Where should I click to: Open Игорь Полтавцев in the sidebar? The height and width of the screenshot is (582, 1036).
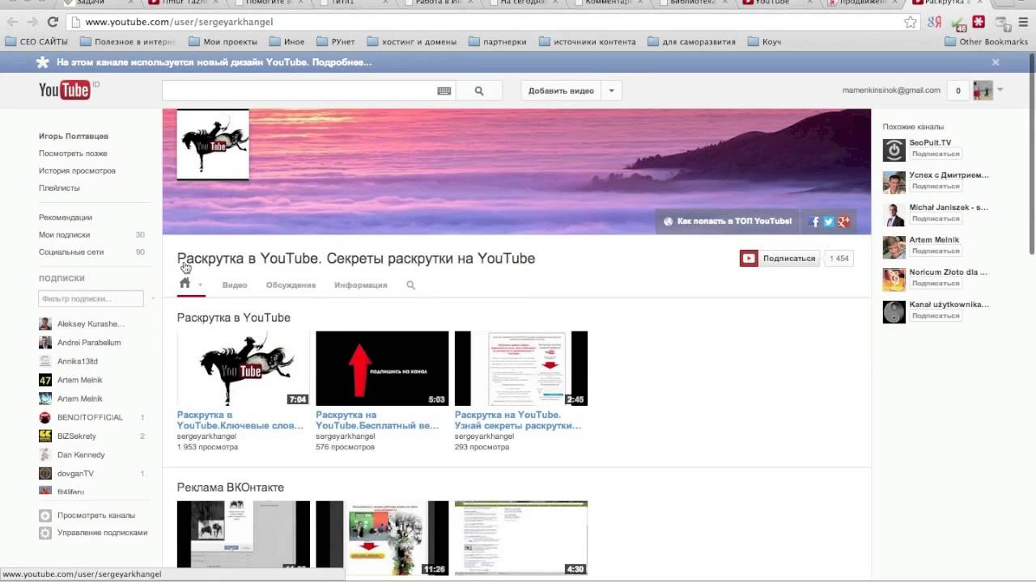click(74, 137)
